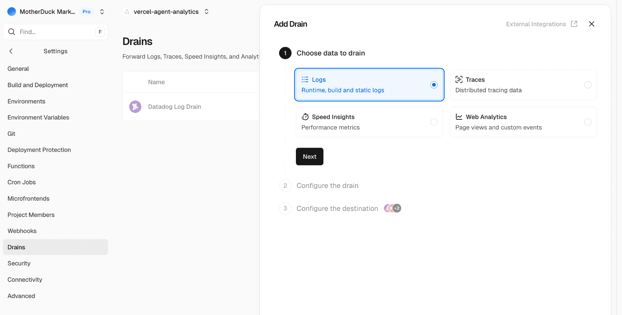This screenshot has width=622, height=315.
Task: Select the Web Analytics radio button
Action: click(x=587, y=122)
